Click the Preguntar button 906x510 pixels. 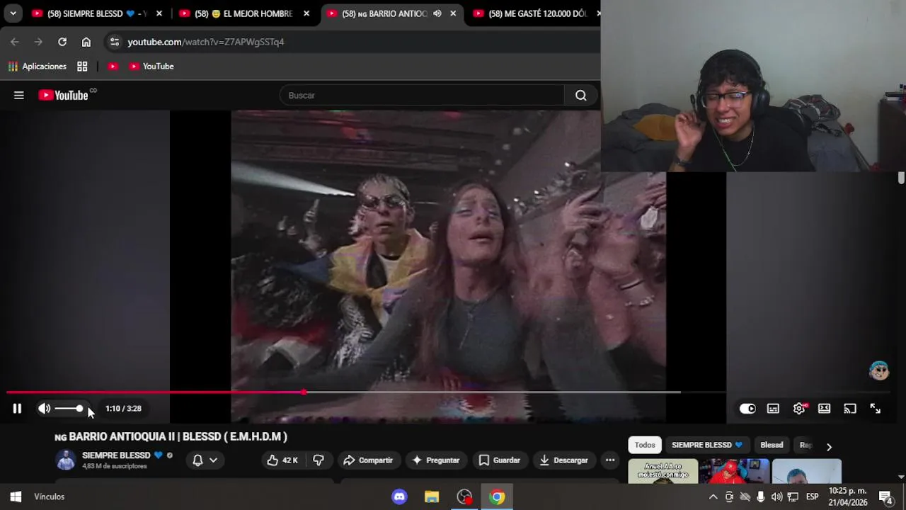[436, 460]
